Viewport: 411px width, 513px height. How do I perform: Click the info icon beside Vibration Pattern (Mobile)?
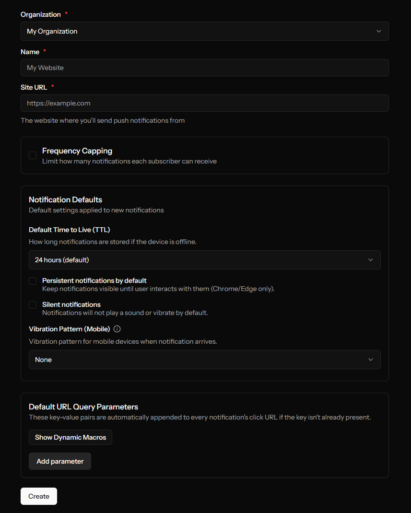pos(117,329)
